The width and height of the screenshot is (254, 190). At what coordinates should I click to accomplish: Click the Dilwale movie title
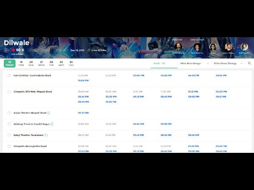click(x=17, y=43)
